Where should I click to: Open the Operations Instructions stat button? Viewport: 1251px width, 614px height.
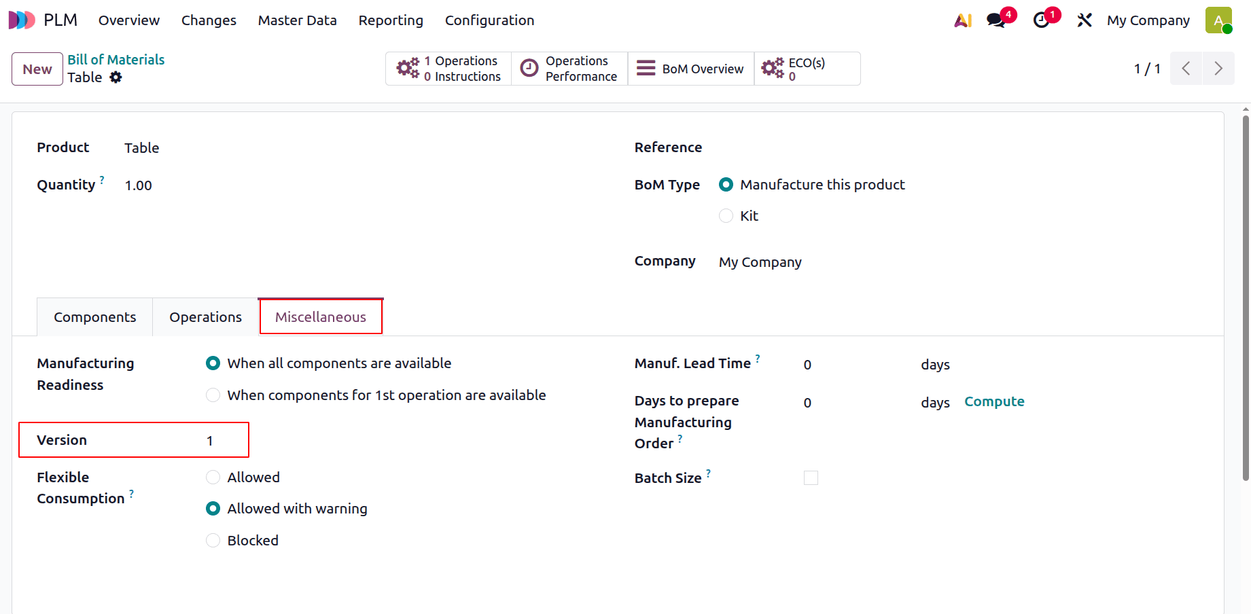pos(448,69)
